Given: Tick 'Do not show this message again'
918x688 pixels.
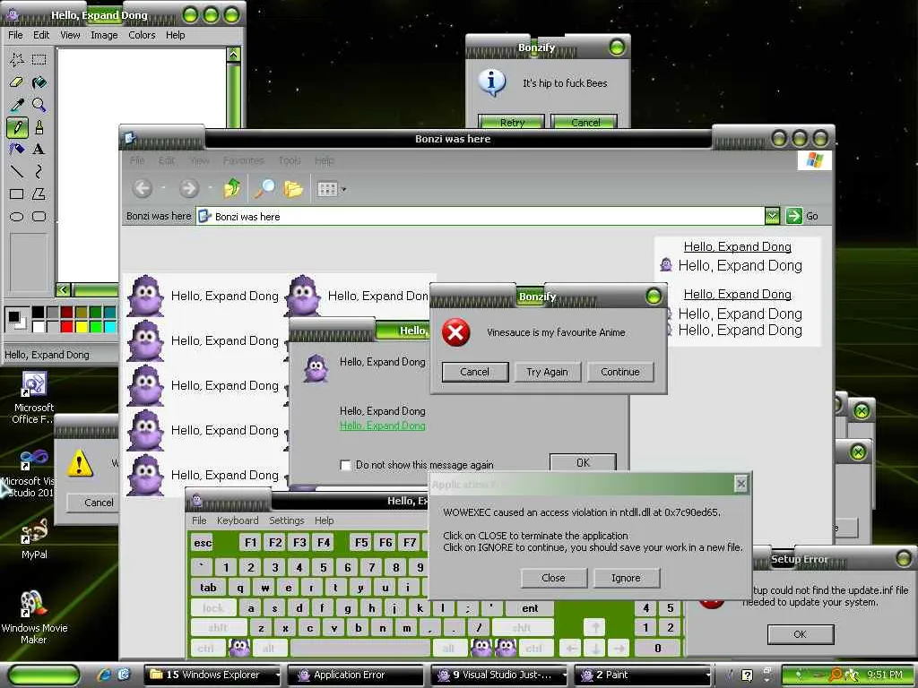Looking at the screenshot, I should coord(345,465).
